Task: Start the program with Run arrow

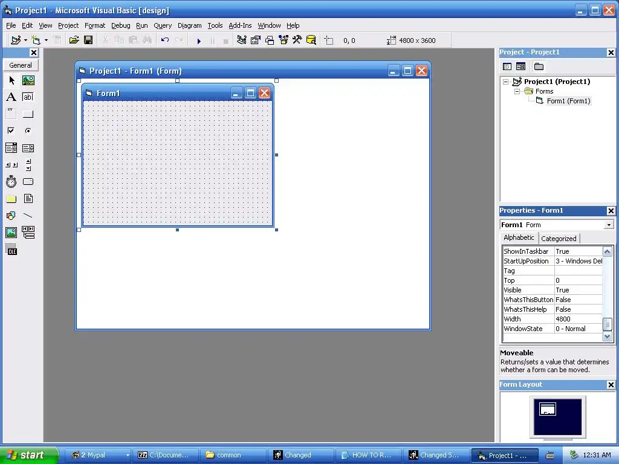Action: point(199,40)
